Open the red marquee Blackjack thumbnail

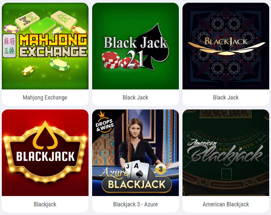coord(45,153)
